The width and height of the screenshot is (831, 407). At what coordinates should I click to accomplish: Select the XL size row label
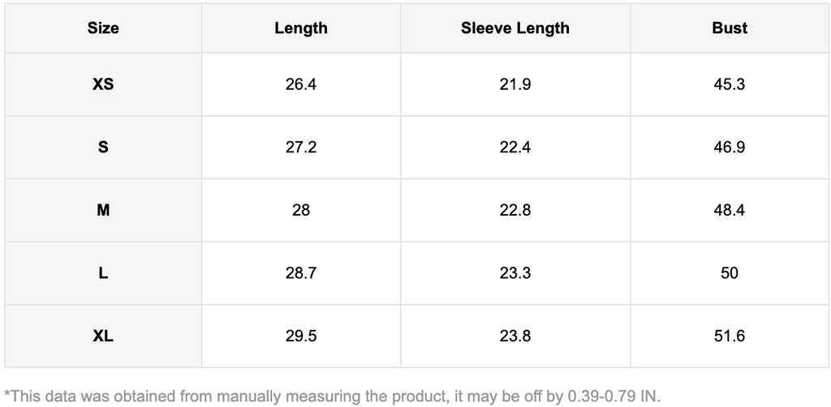coord(103,336)
